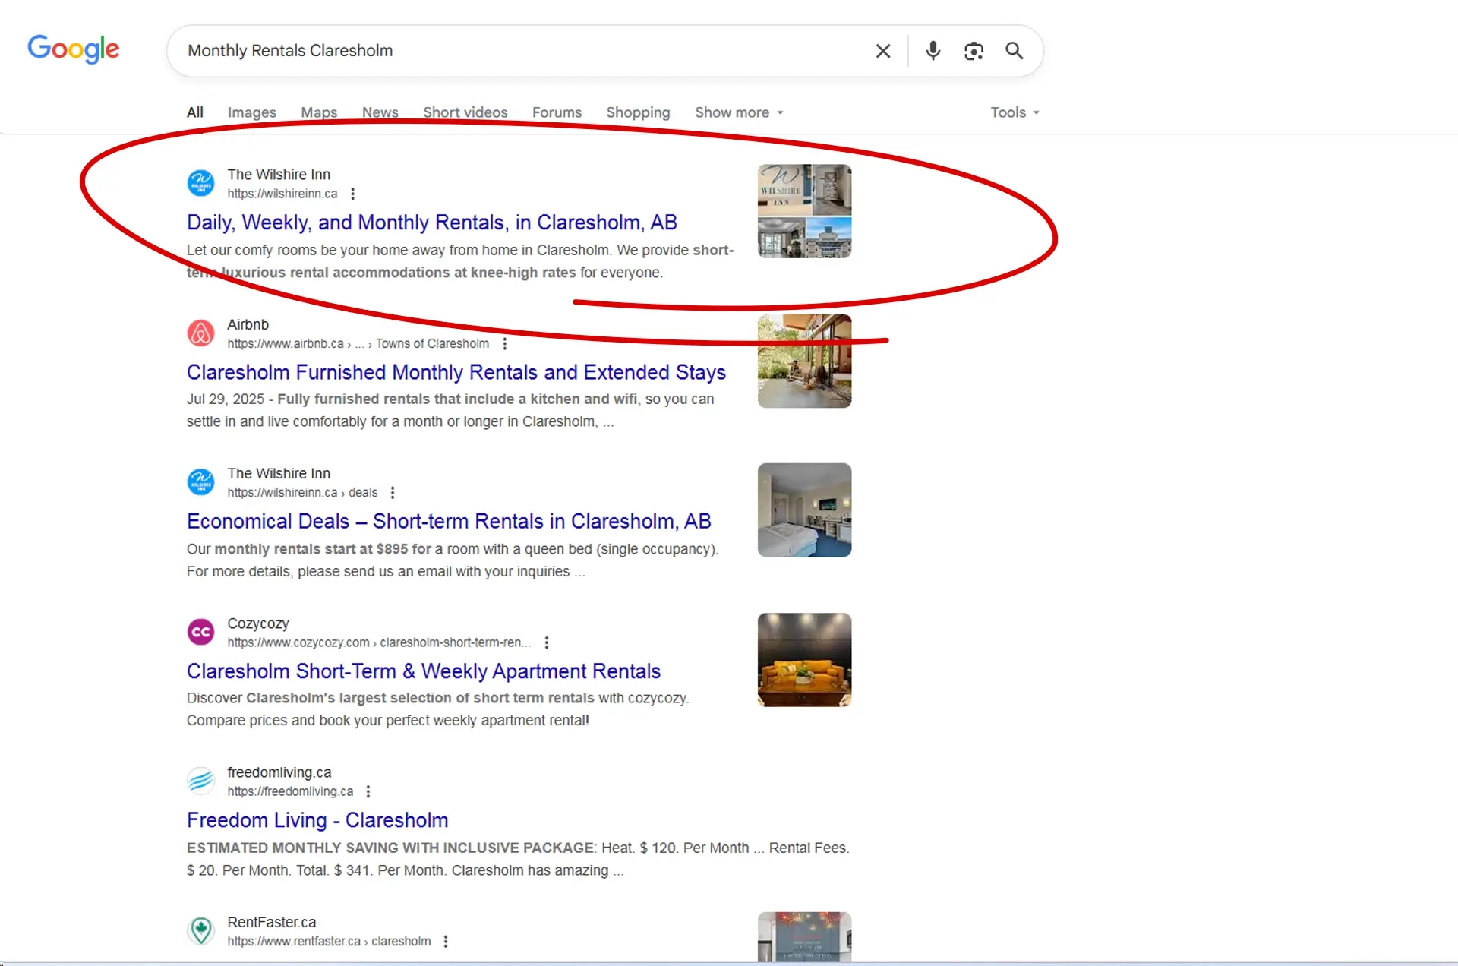Open the Tools dropdown
Screen dimensions: 1458x966
tap(1015, 112)
